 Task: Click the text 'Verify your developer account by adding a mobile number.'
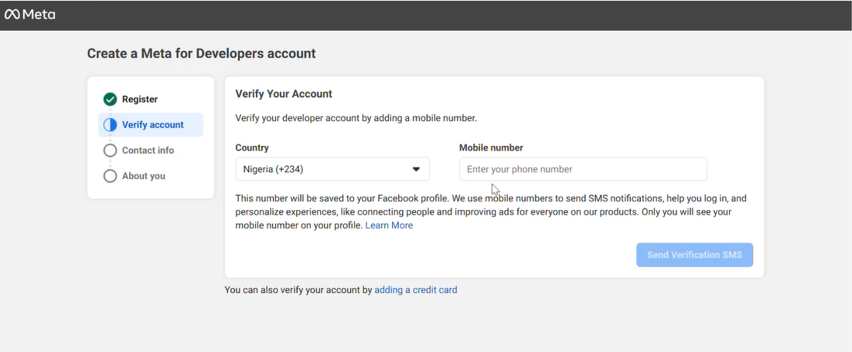pos(356,117)
